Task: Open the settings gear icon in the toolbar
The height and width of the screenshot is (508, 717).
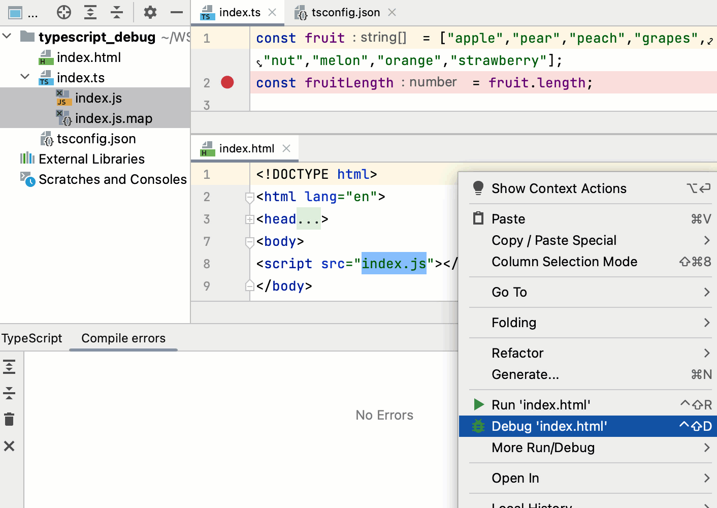Action: coord(150,13)
